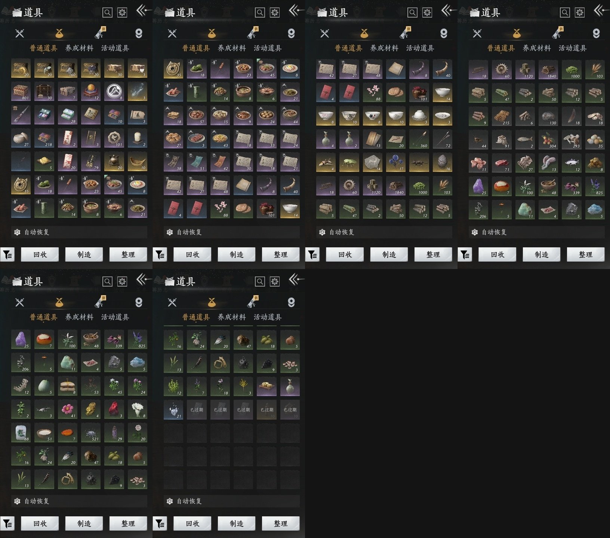Select the food dish with count 57
Image resolution: width=610 pixels, height=538 pixels.
197,115
